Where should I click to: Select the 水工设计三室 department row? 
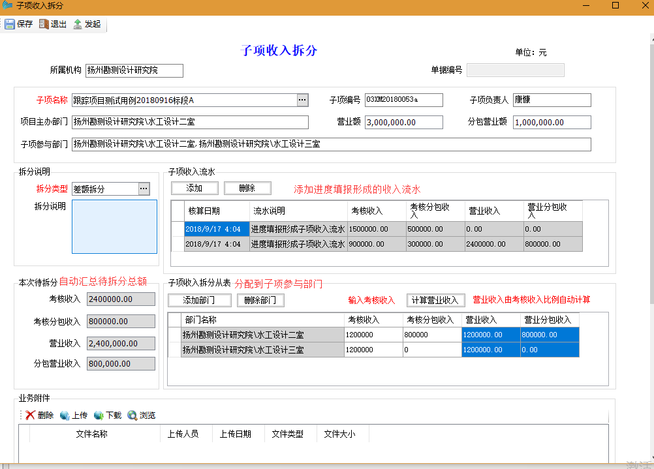point(263,350)
